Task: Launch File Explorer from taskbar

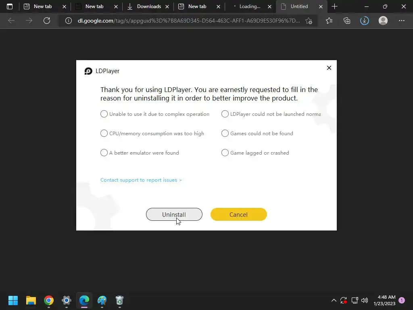Action: coord(31,300)
